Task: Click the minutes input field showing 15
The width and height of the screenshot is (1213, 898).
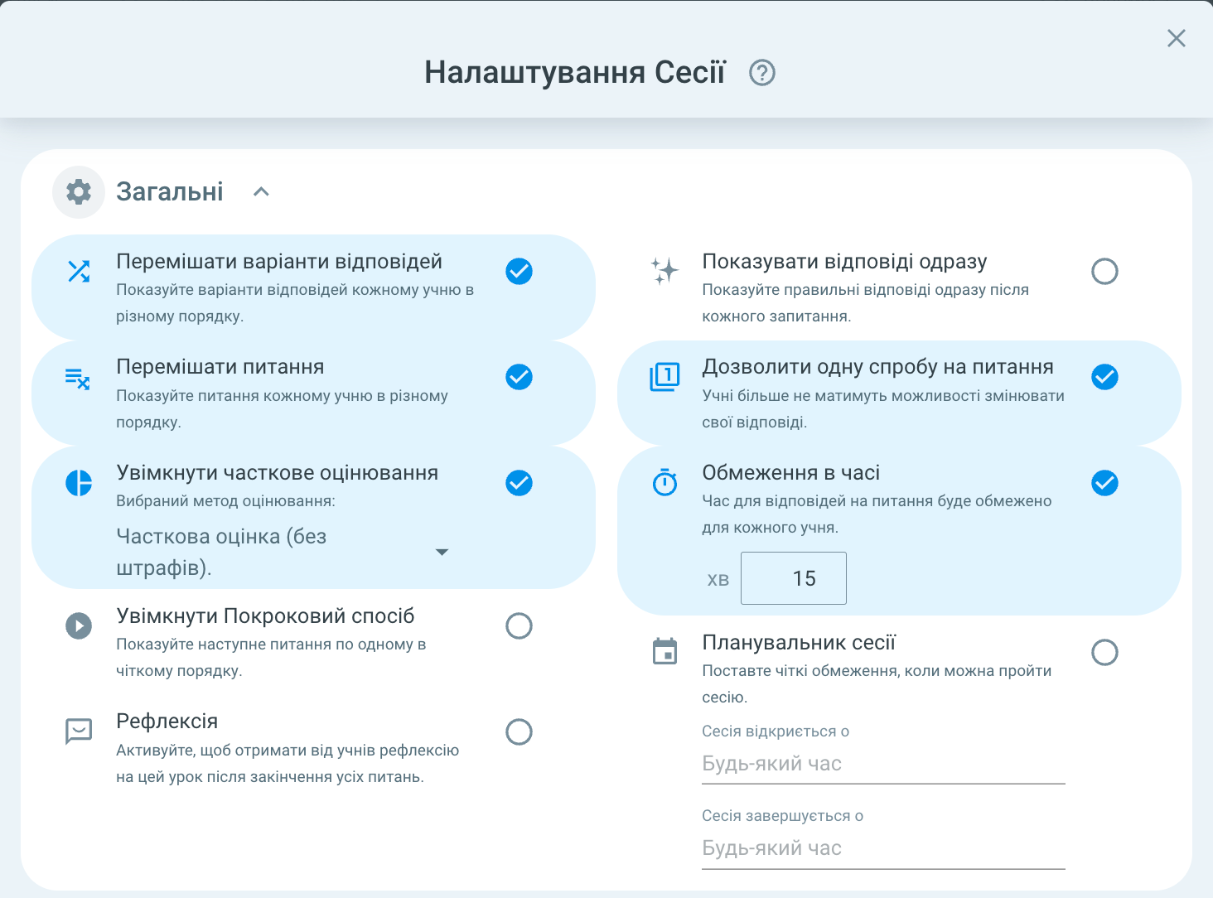Action: (x=794, y=578)
